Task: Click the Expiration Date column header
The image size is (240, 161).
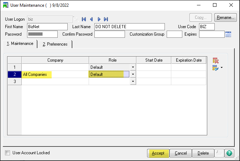Action: [x=189, y=60]
